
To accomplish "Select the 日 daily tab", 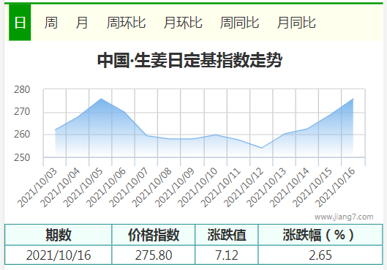I will 20,23.
